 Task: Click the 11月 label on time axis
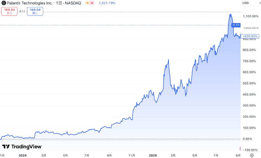[x=132, y=155]
